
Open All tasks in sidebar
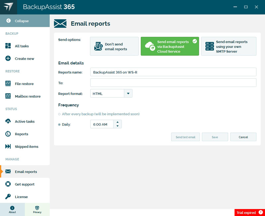point(25,46)
